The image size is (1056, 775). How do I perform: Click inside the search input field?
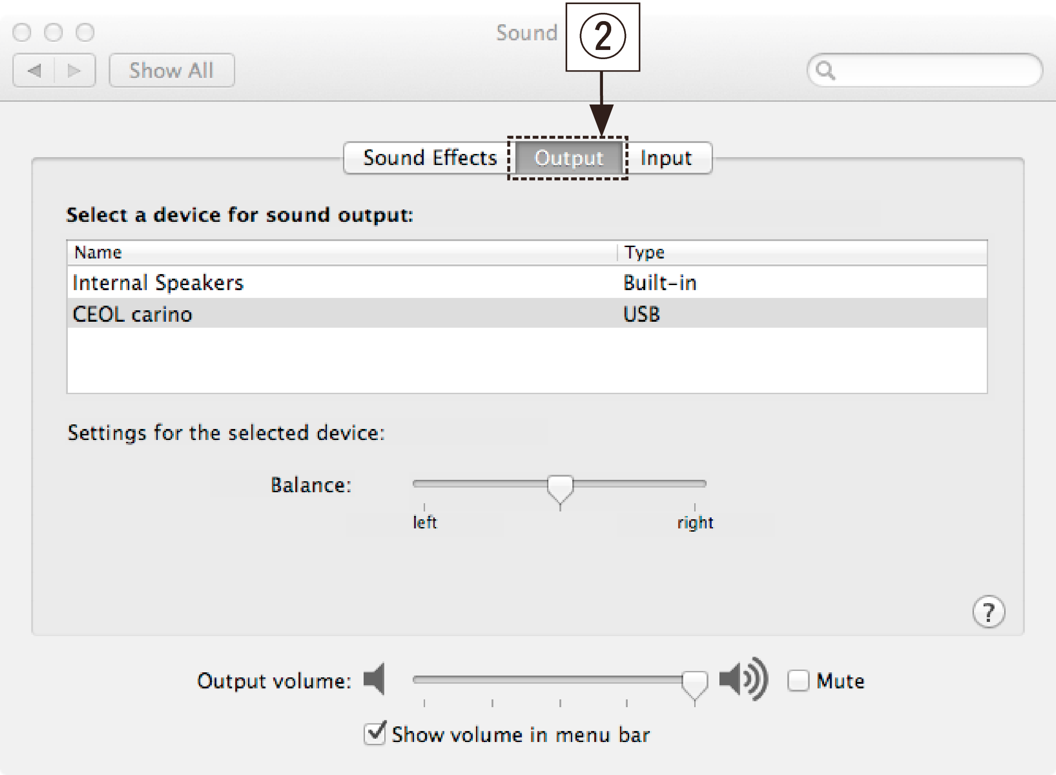pyautogui.click(x=915, y=71)
